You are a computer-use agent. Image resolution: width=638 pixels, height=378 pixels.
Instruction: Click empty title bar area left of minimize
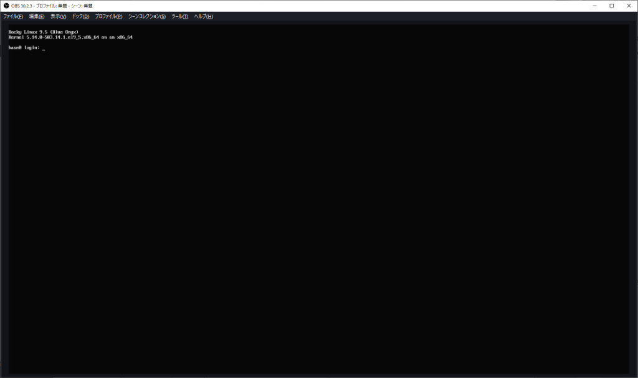coord(374,6)
